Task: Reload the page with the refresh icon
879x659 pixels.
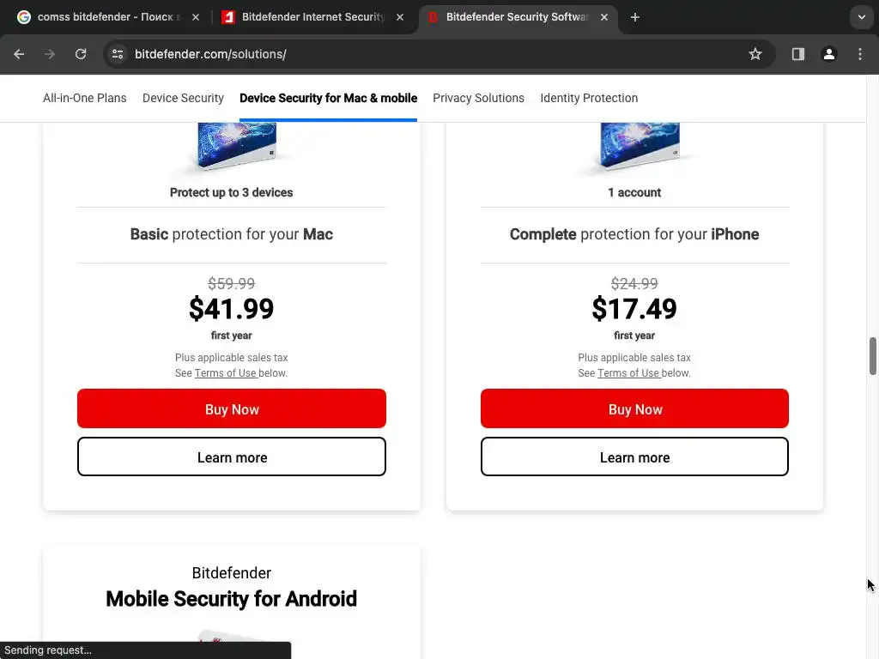Action: pos(81,54)
